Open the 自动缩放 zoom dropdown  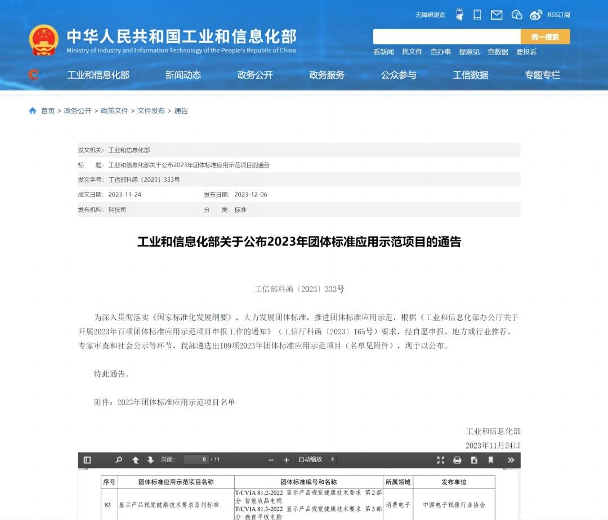coord(316,460)
